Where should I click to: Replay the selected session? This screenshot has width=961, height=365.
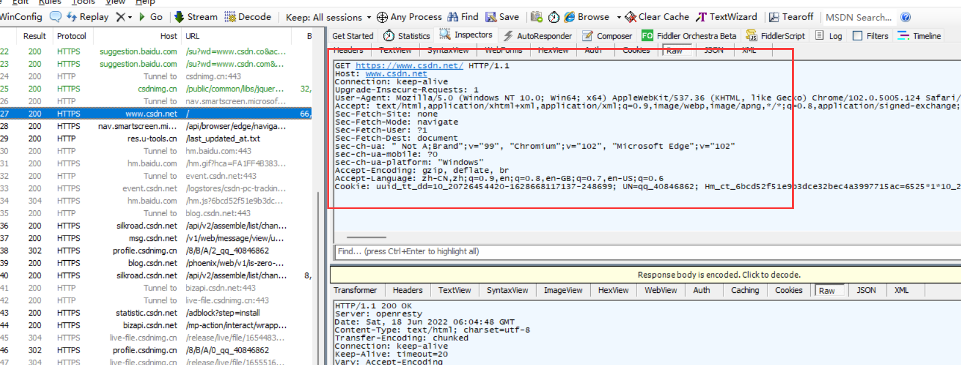(87, 17)
